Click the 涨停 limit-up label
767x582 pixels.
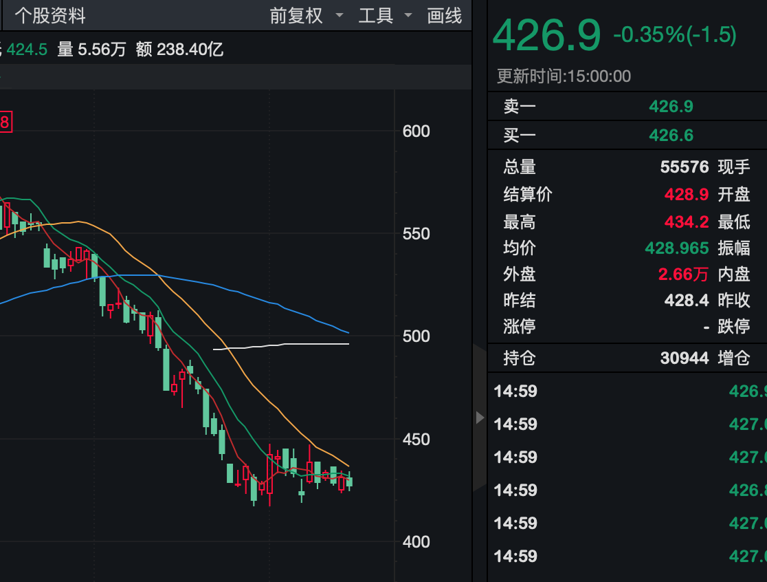pyautogui.click(x=520, y=326)
